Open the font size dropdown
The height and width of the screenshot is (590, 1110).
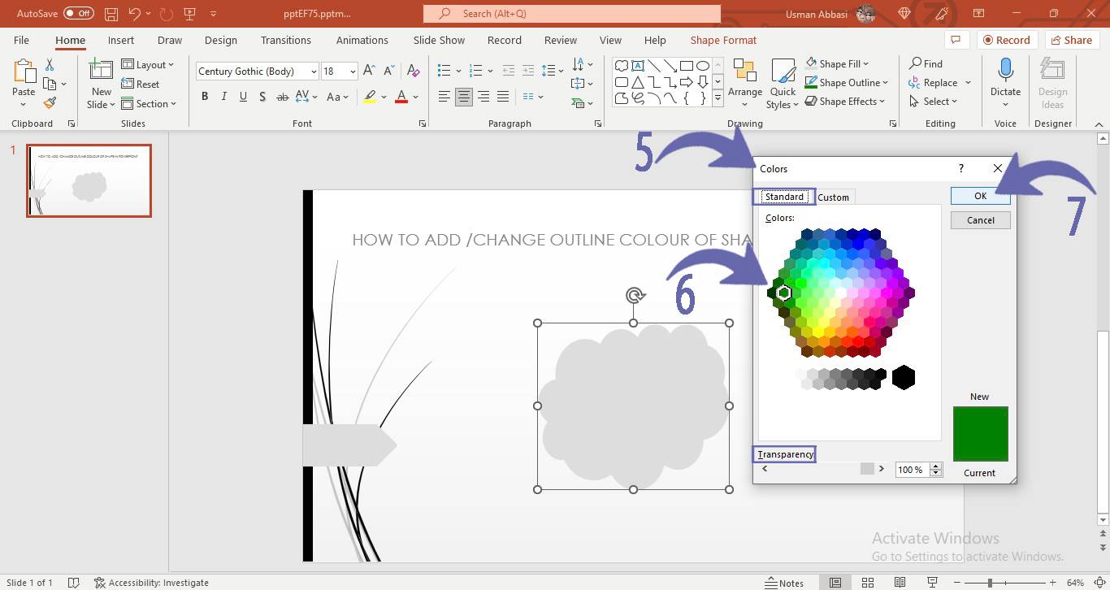coord(353,72)
